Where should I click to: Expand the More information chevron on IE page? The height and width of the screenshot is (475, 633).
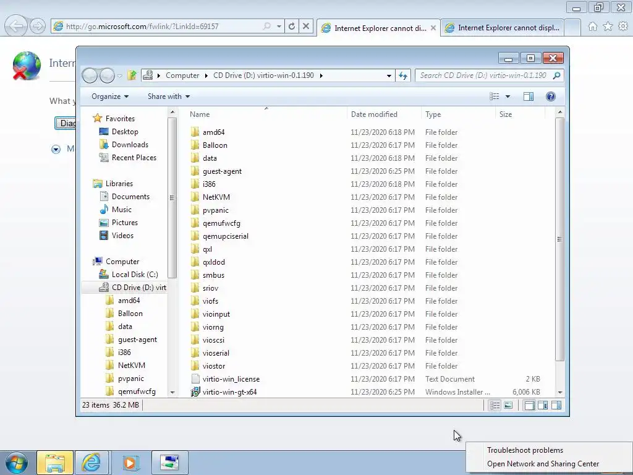pos(56,150)
